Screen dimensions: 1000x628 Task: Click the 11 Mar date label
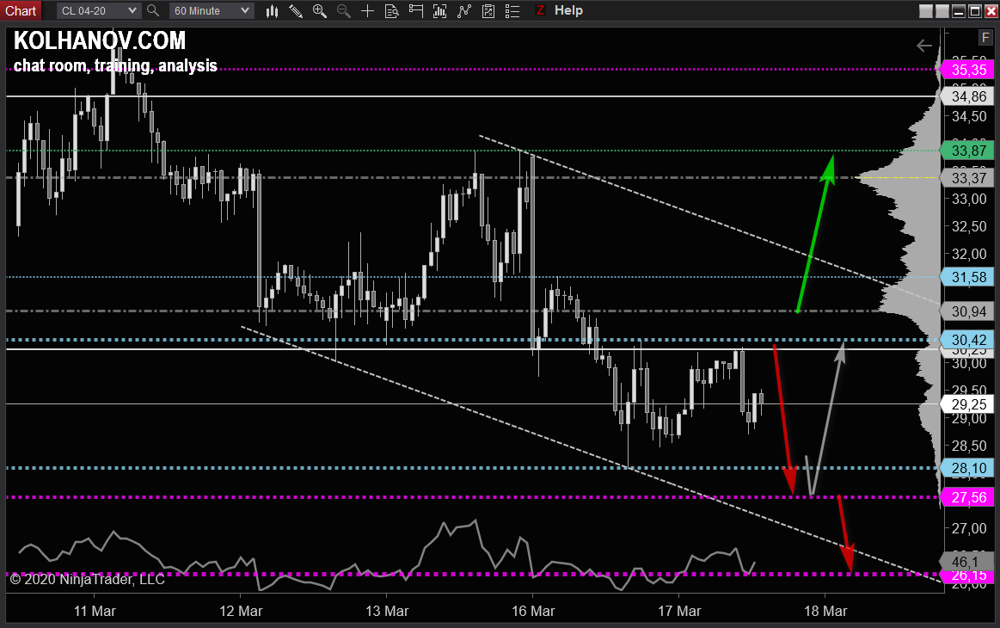click(x=95, y=611)
